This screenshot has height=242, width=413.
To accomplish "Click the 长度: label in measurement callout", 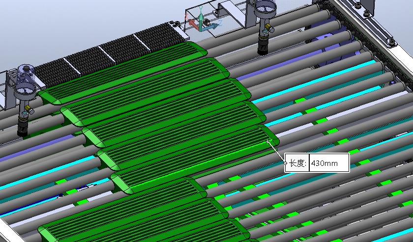I will (297, 163).
